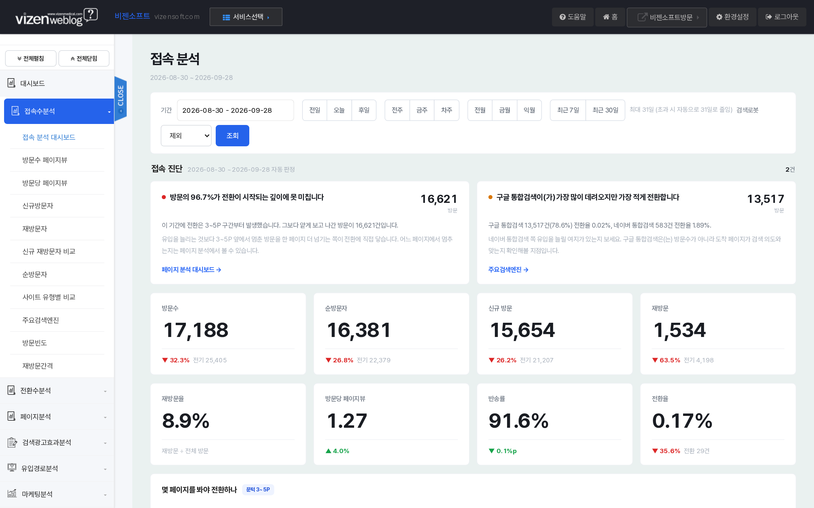Select 오늘 today button

point(339,110)
